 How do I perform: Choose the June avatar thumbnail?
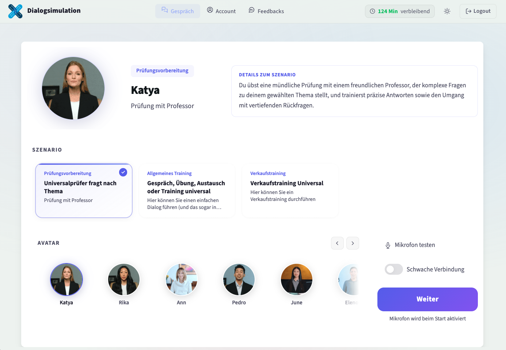[297, 279]
